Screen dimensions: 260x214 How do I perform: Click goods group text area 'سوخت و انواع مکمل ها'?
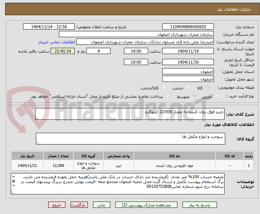(x=131, y=139)
